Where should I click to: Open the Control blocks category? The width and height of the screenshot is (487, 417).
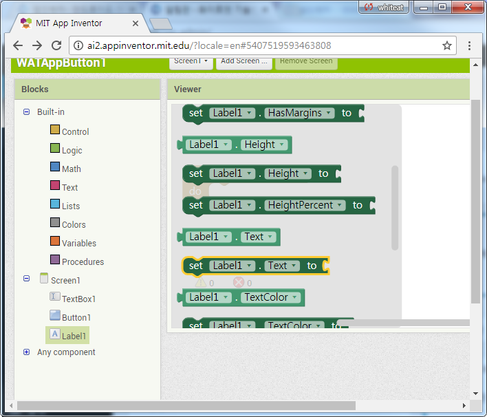[55, 129]
